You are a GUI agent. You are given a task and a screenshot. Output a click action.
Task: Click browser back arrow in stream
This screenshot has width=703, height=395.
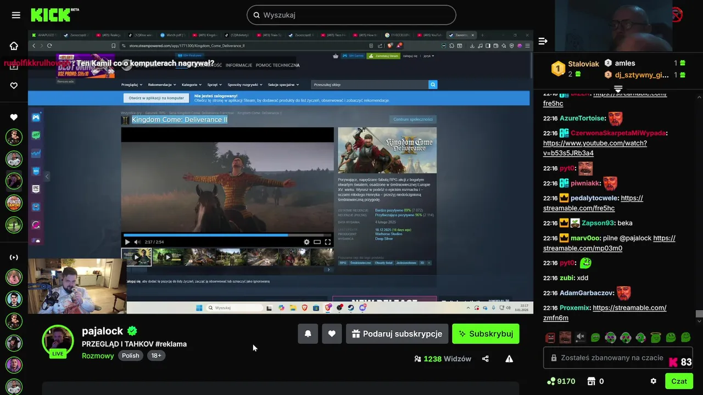tap(34, 46)
